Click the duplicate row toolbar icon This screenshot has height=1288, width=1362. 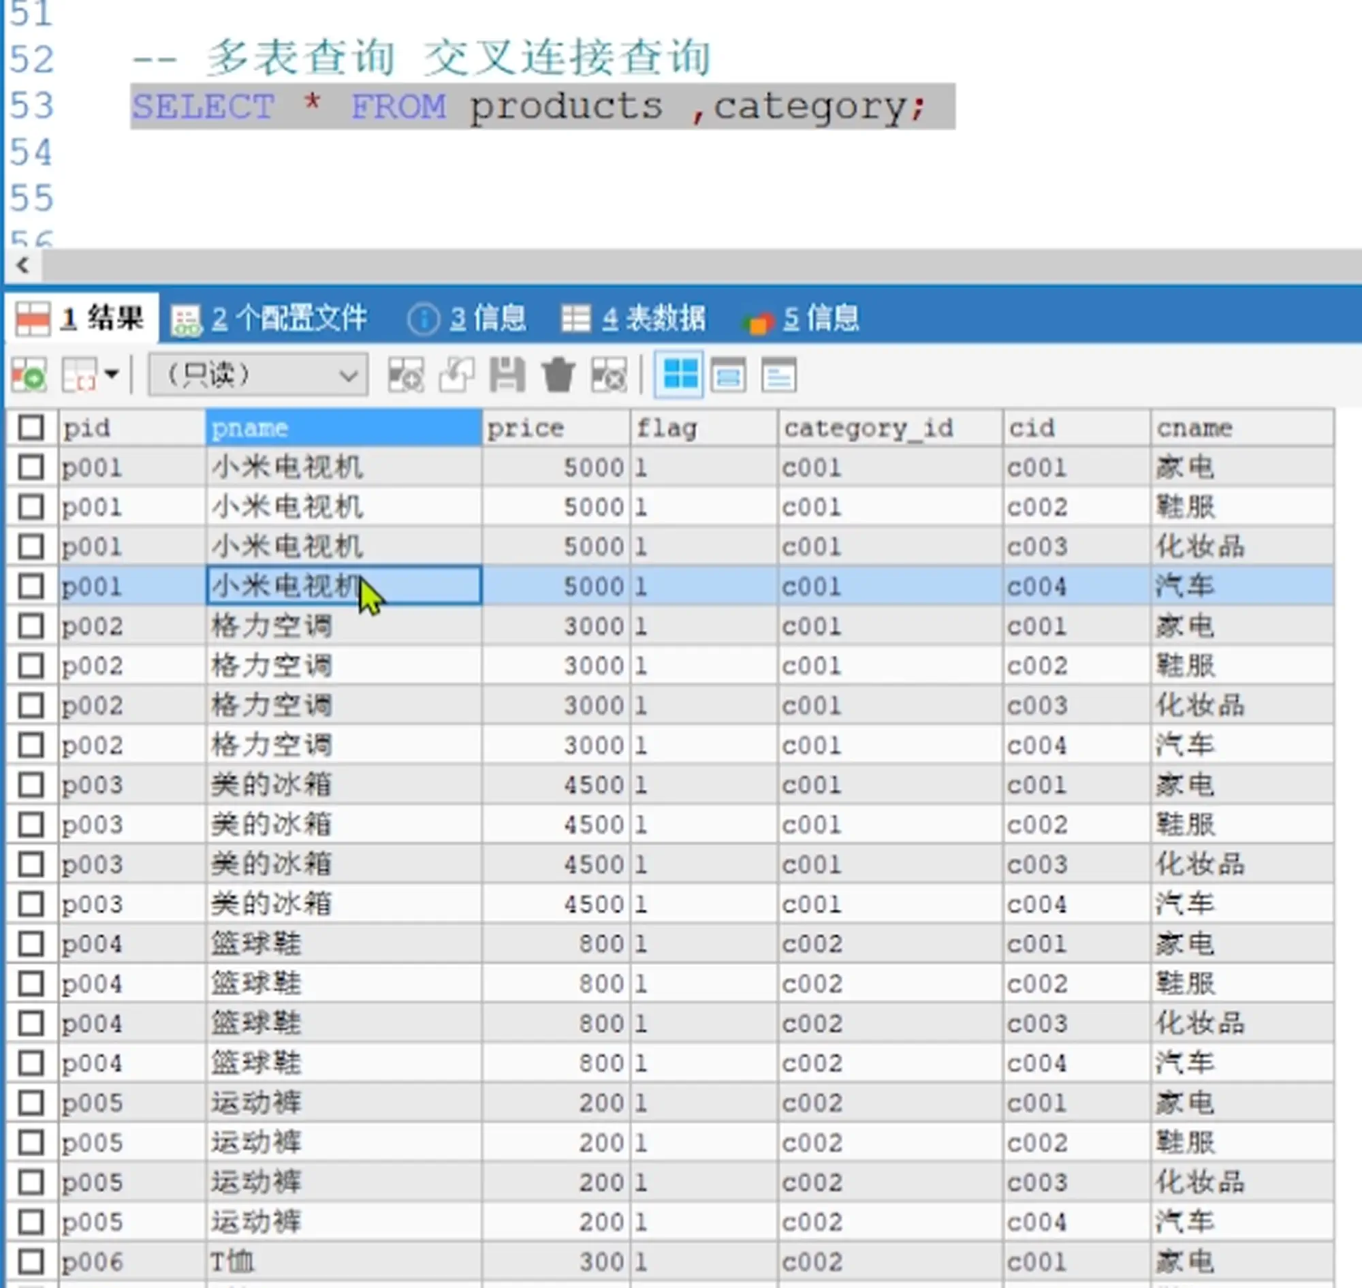pos(456,375)
